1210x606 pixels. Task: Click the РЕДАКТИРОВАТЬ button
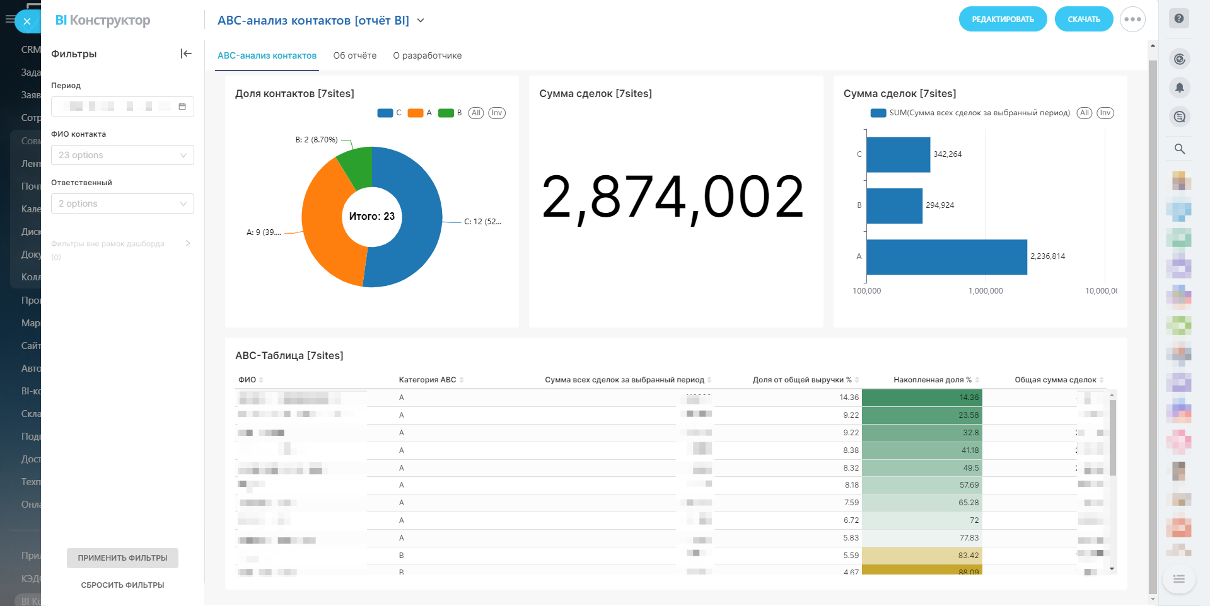point(1003,20)
